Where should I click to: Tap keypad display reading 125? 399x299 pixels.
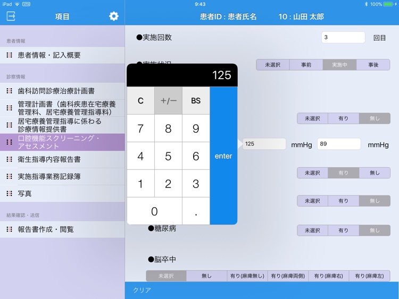point(182,75)
